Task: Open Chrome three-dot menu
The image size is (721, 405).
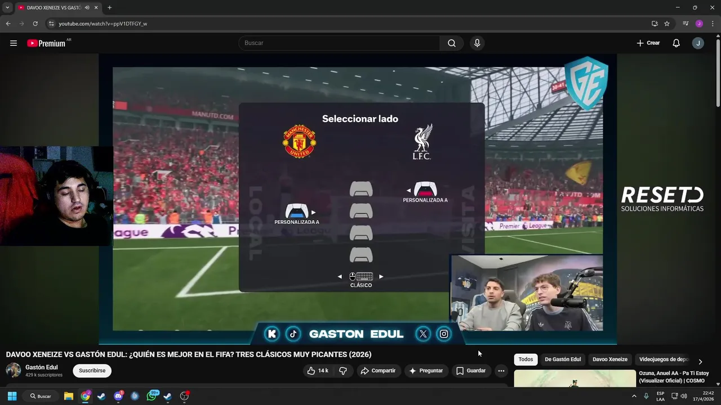Action: (713, 24)
